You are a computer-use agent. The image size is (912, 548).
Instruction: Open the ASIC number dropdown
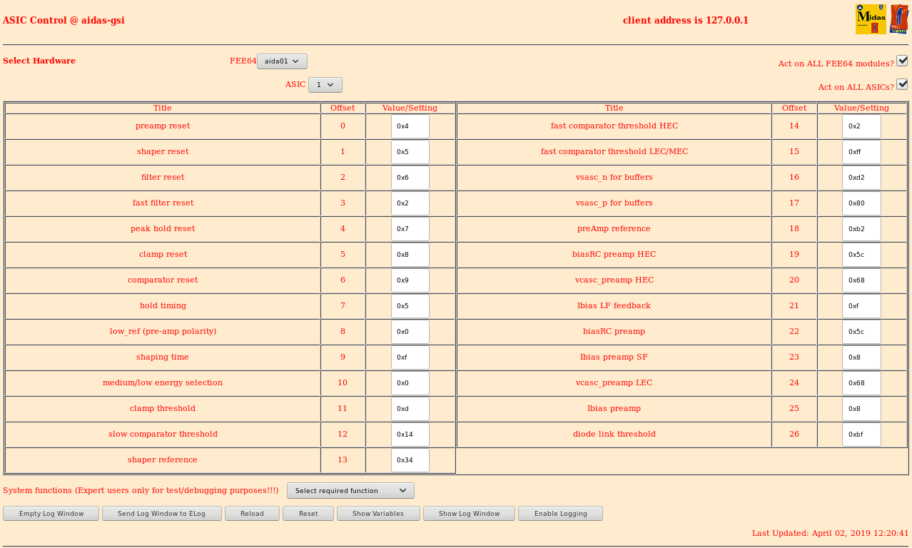(325, 85)
